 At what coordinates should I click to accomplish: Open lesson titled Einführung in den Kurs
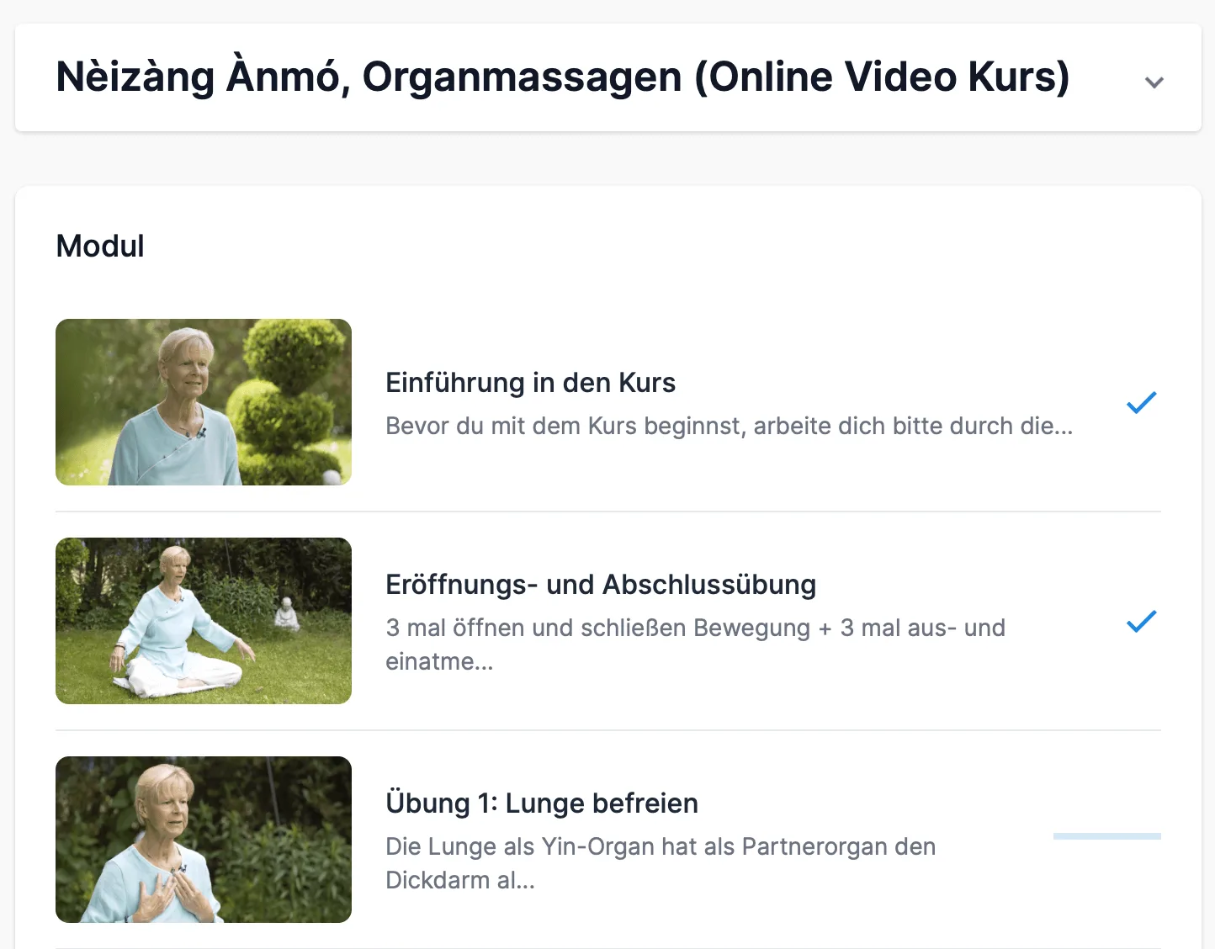530,383
